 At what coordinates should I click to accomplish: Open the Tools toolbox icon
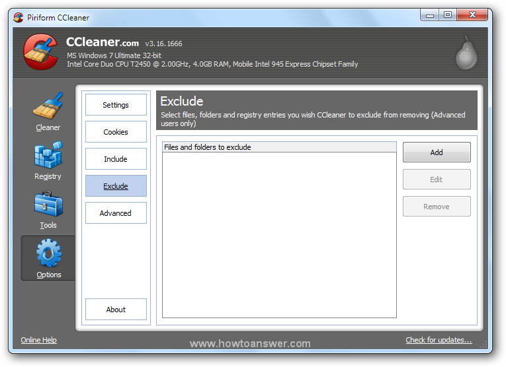(x=48, y=204)
